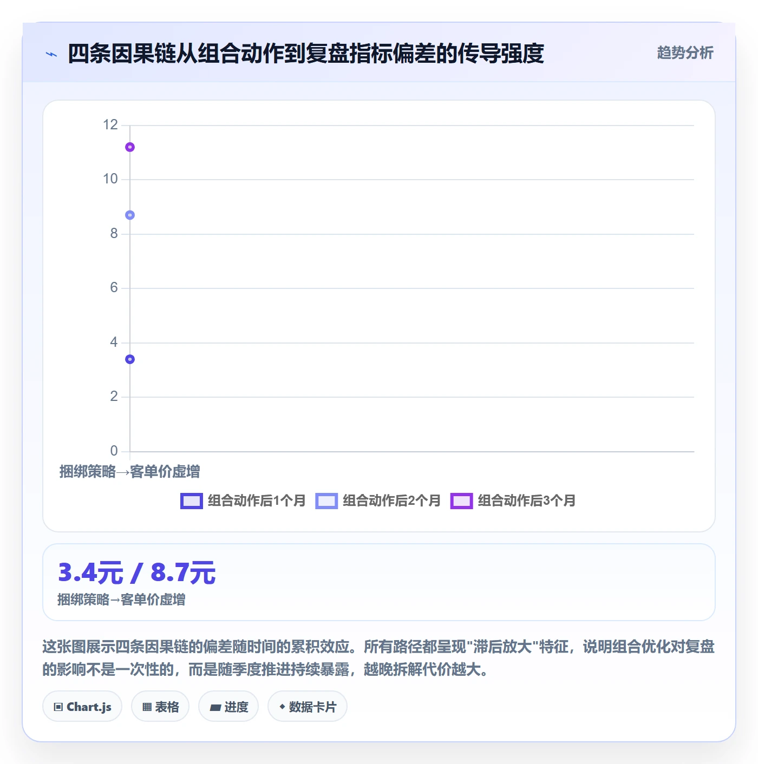Click the dark blue data point near 3.4

coord(130,359)
